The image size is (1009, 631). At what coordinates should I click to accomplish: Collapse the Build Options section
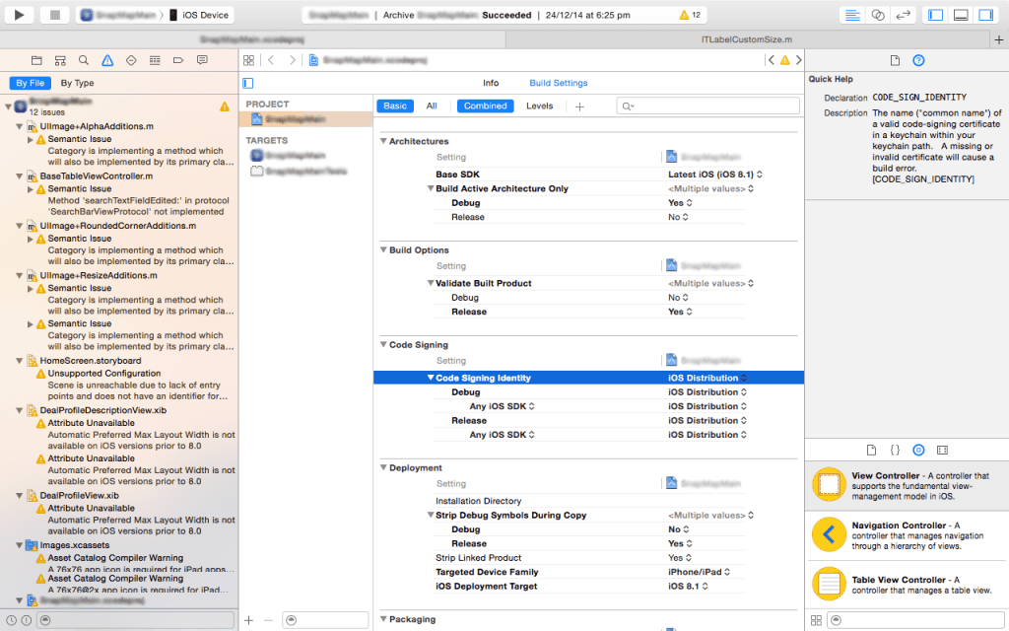pos(383,249)
